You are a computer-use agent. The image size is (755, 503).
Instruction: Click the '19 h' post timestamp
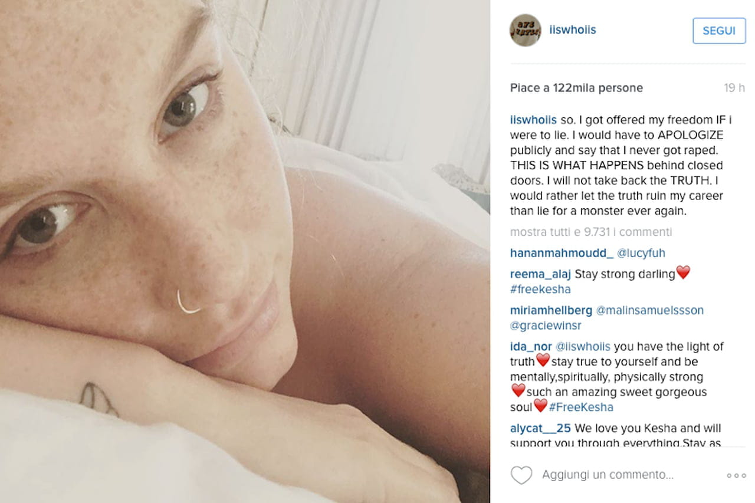[734, 88]
